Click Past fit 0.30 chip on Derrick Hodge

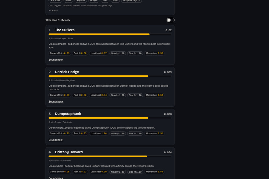click(x=80, y=95)
